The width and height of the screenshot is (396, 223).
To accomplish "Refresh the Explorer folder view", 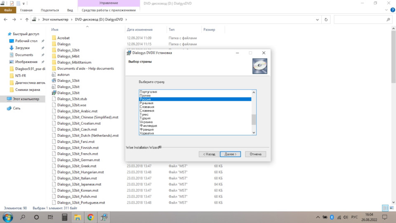I will tap(326, 19).
